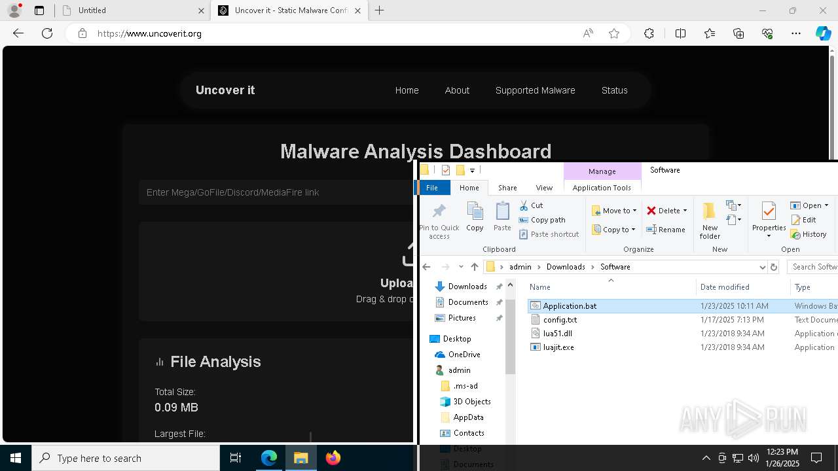Open 3D Objects in navigation pane
This screenshot has width=838, height=471.
tap(471, 402)
